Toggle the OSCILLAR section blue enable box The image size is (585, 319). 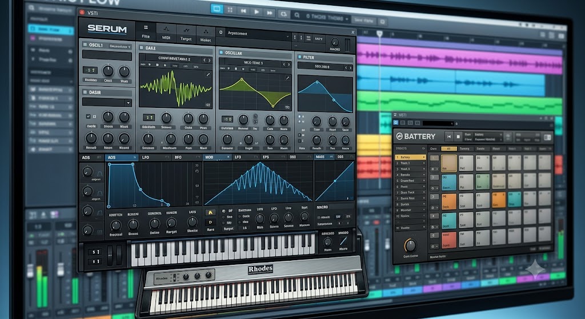[x=221, y=53]
